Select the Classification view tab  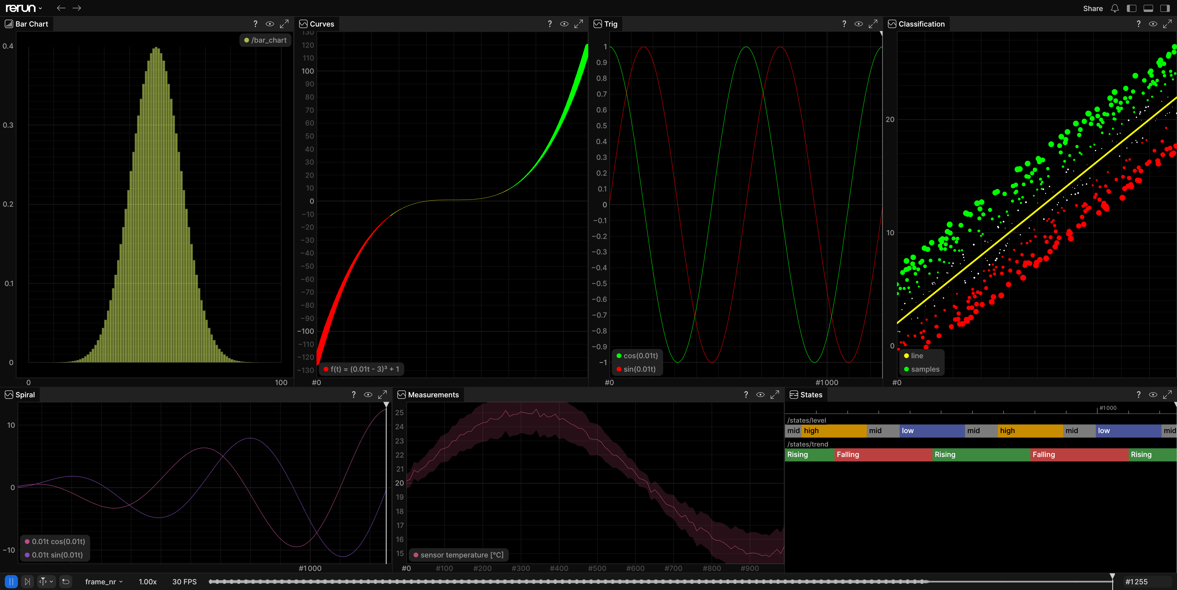pos(917,24)
